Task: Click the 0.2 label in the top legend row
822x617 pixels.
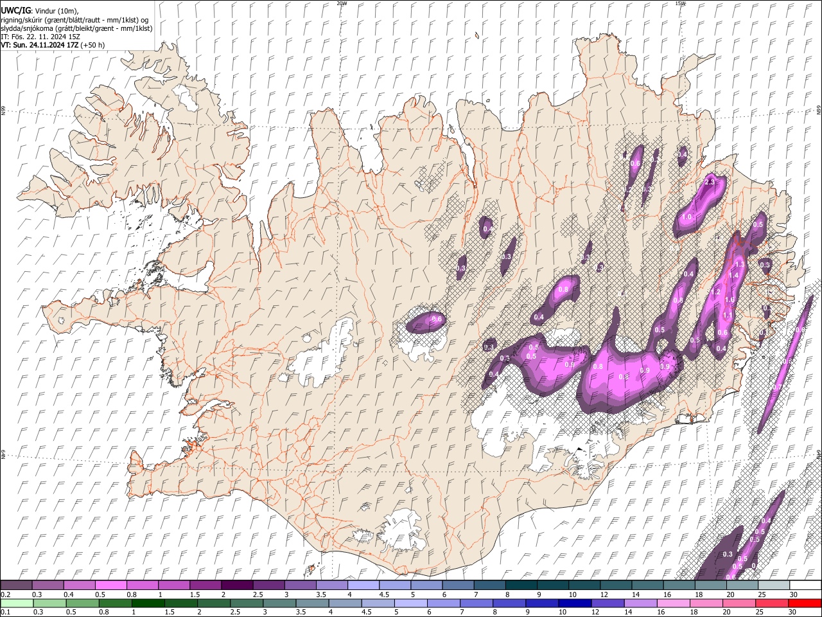Action: pyautogui.click(x=5, y=595)
